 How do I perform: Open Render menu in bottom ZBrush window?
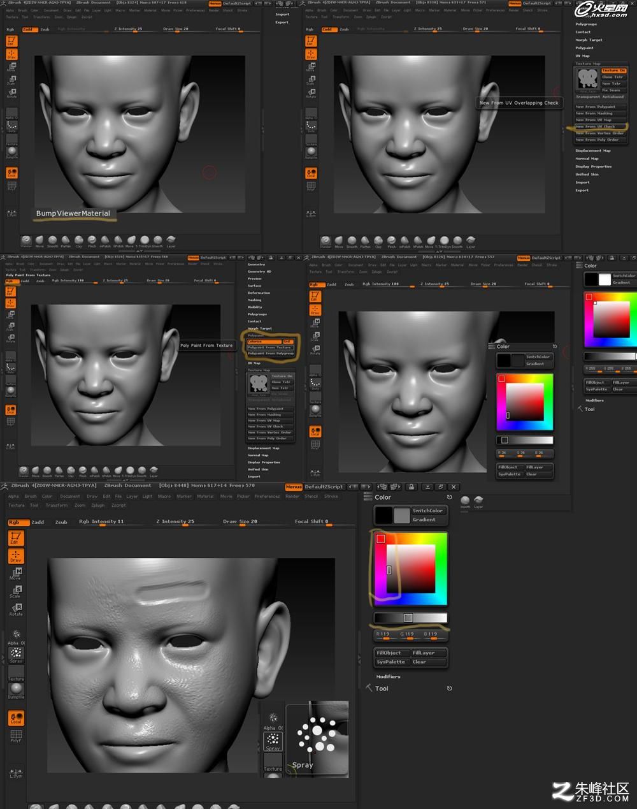click(x=292, y=496)
